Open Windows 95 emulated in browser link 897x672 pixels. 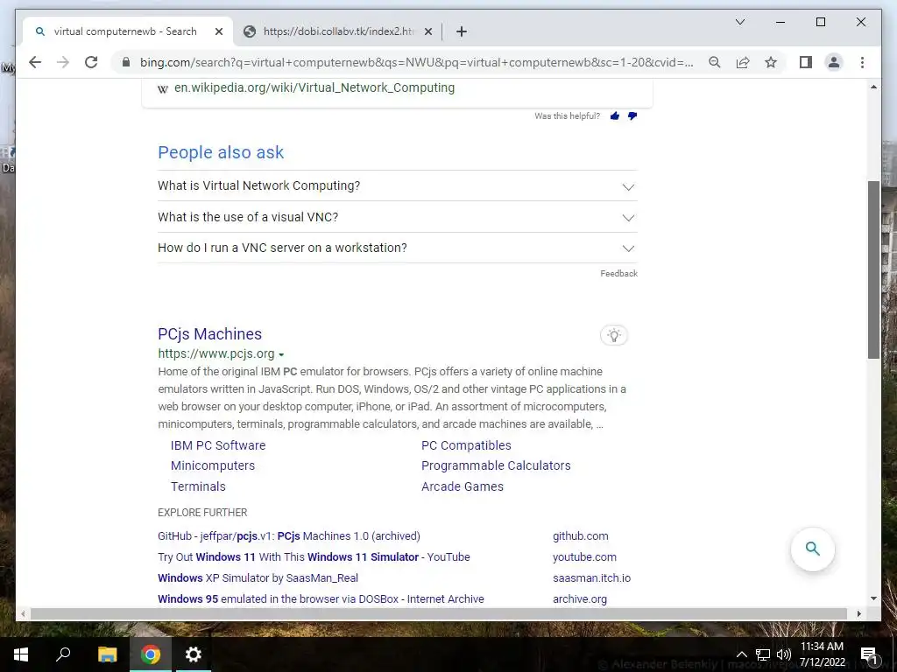(x=321, y=598)
